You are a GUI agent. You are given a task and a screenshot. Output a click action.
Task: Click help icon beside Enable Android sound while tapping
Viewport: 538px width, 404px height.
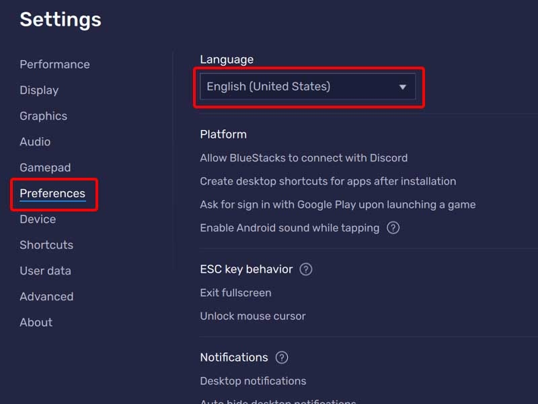[x=392, y=228]
